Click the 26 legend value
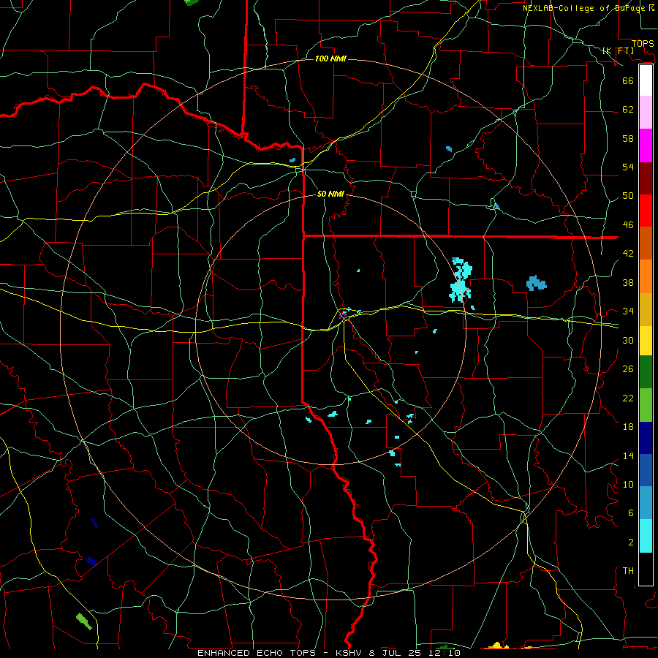The image size is (658, 658). 628,369
